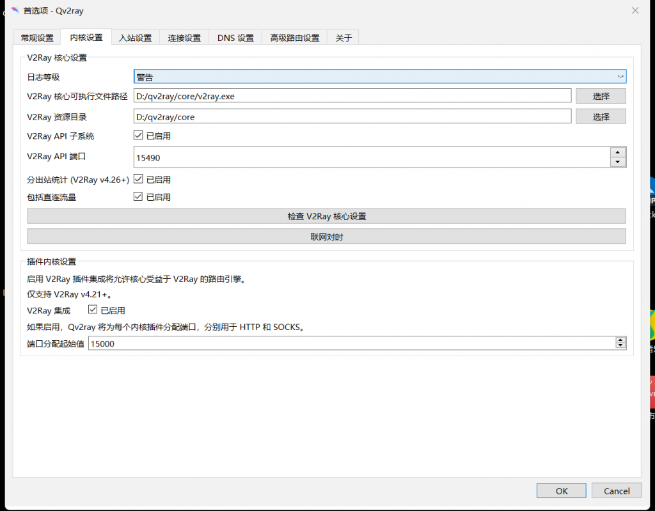Uncheck 包括直连流量 option

point(138,197)
